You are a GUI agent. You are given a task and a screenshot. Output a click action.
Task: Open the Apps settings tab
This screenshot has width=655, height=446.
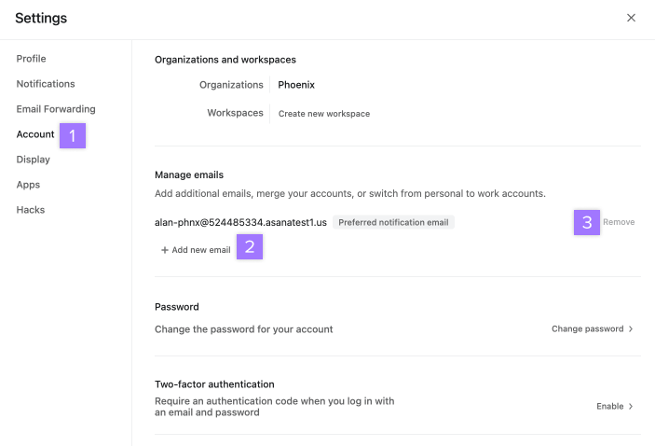pyautogui.click(x=28, y=185)
